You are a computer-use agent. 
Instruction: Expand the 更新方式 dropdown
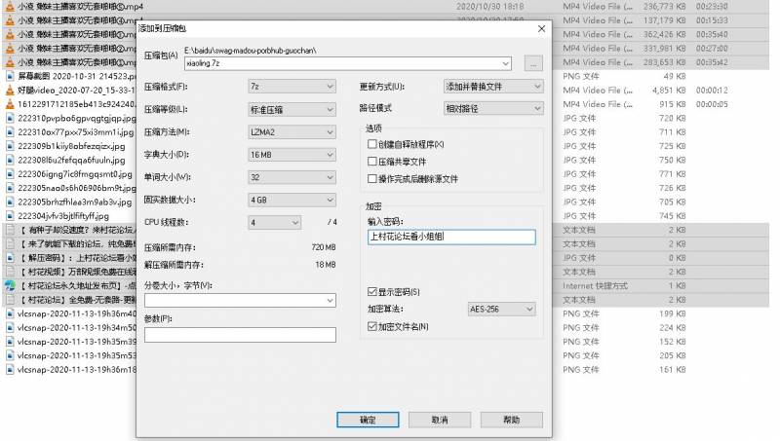click(493, 87)
